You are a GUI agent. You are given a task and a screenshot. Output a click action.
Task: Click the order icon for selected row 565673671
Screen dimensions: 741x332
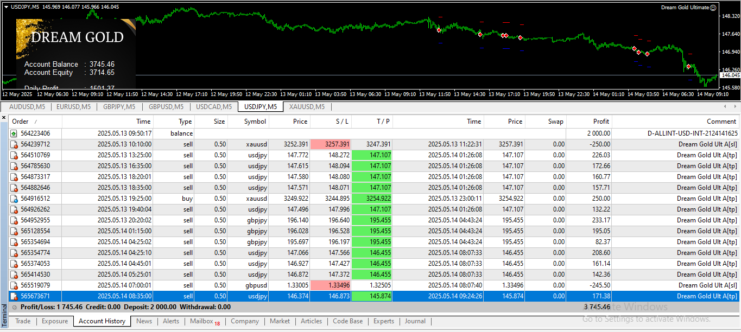(x=14, y=296)
